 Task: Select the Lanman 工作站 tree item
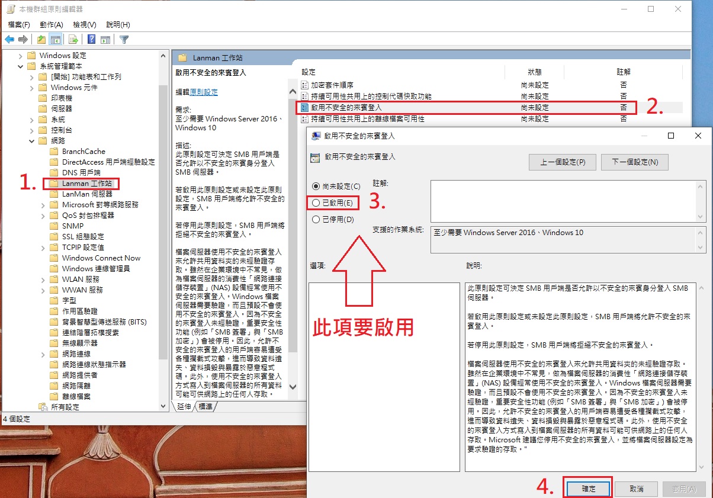(x=86, y=183)
